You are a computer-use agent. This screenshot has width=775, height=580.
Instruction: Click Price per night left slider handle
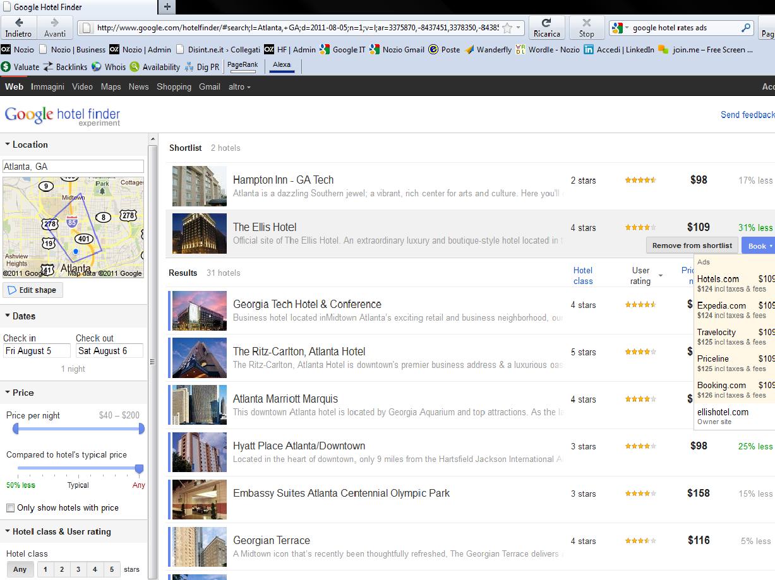click(x=16, y=429)
